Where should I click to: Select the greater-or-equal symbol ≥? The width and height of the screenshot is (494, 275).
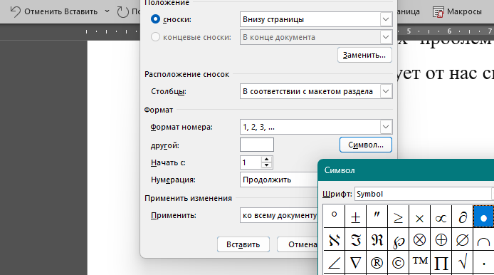tap(398, 216)
